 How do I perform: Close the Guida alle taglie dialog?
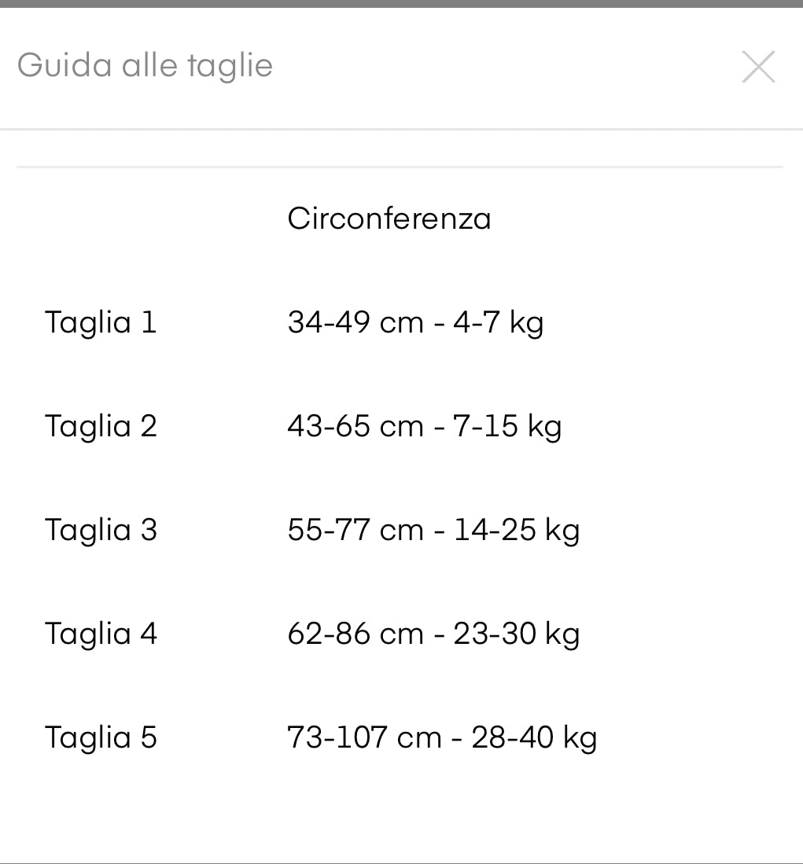point(758,67)
